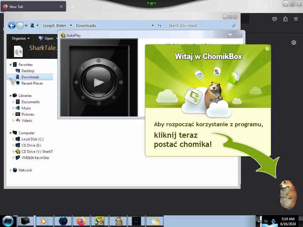Viewport: 303px width, 227px height.
Task: Select Desktop under Favorites
Action: coord(28,71)
